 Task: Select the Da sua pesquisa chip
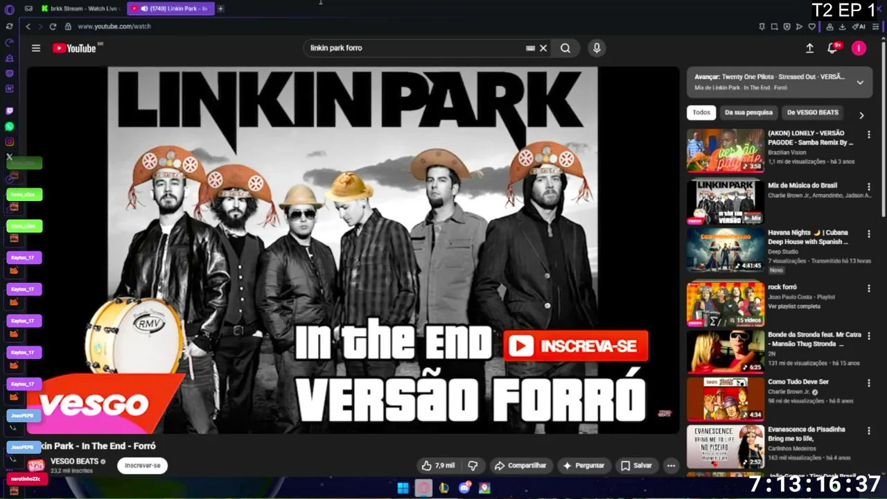pyautogui.click(x=748, y=112)
